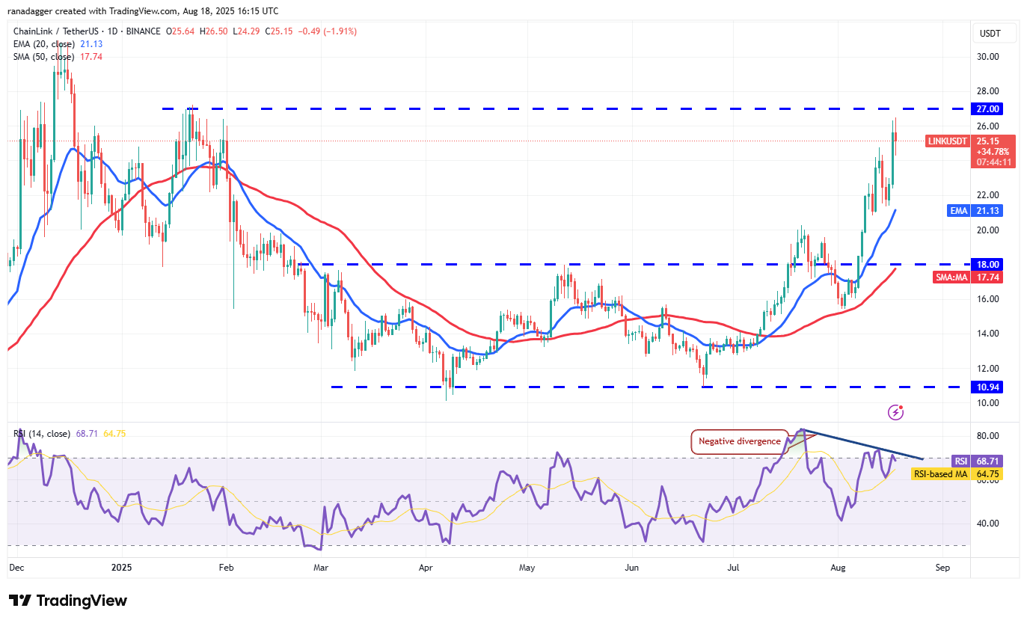Image resolution: width=1027 pixels, height=623 pixels.
Task: Click the red LINKUSDT price tag
Action: (949, 141)
